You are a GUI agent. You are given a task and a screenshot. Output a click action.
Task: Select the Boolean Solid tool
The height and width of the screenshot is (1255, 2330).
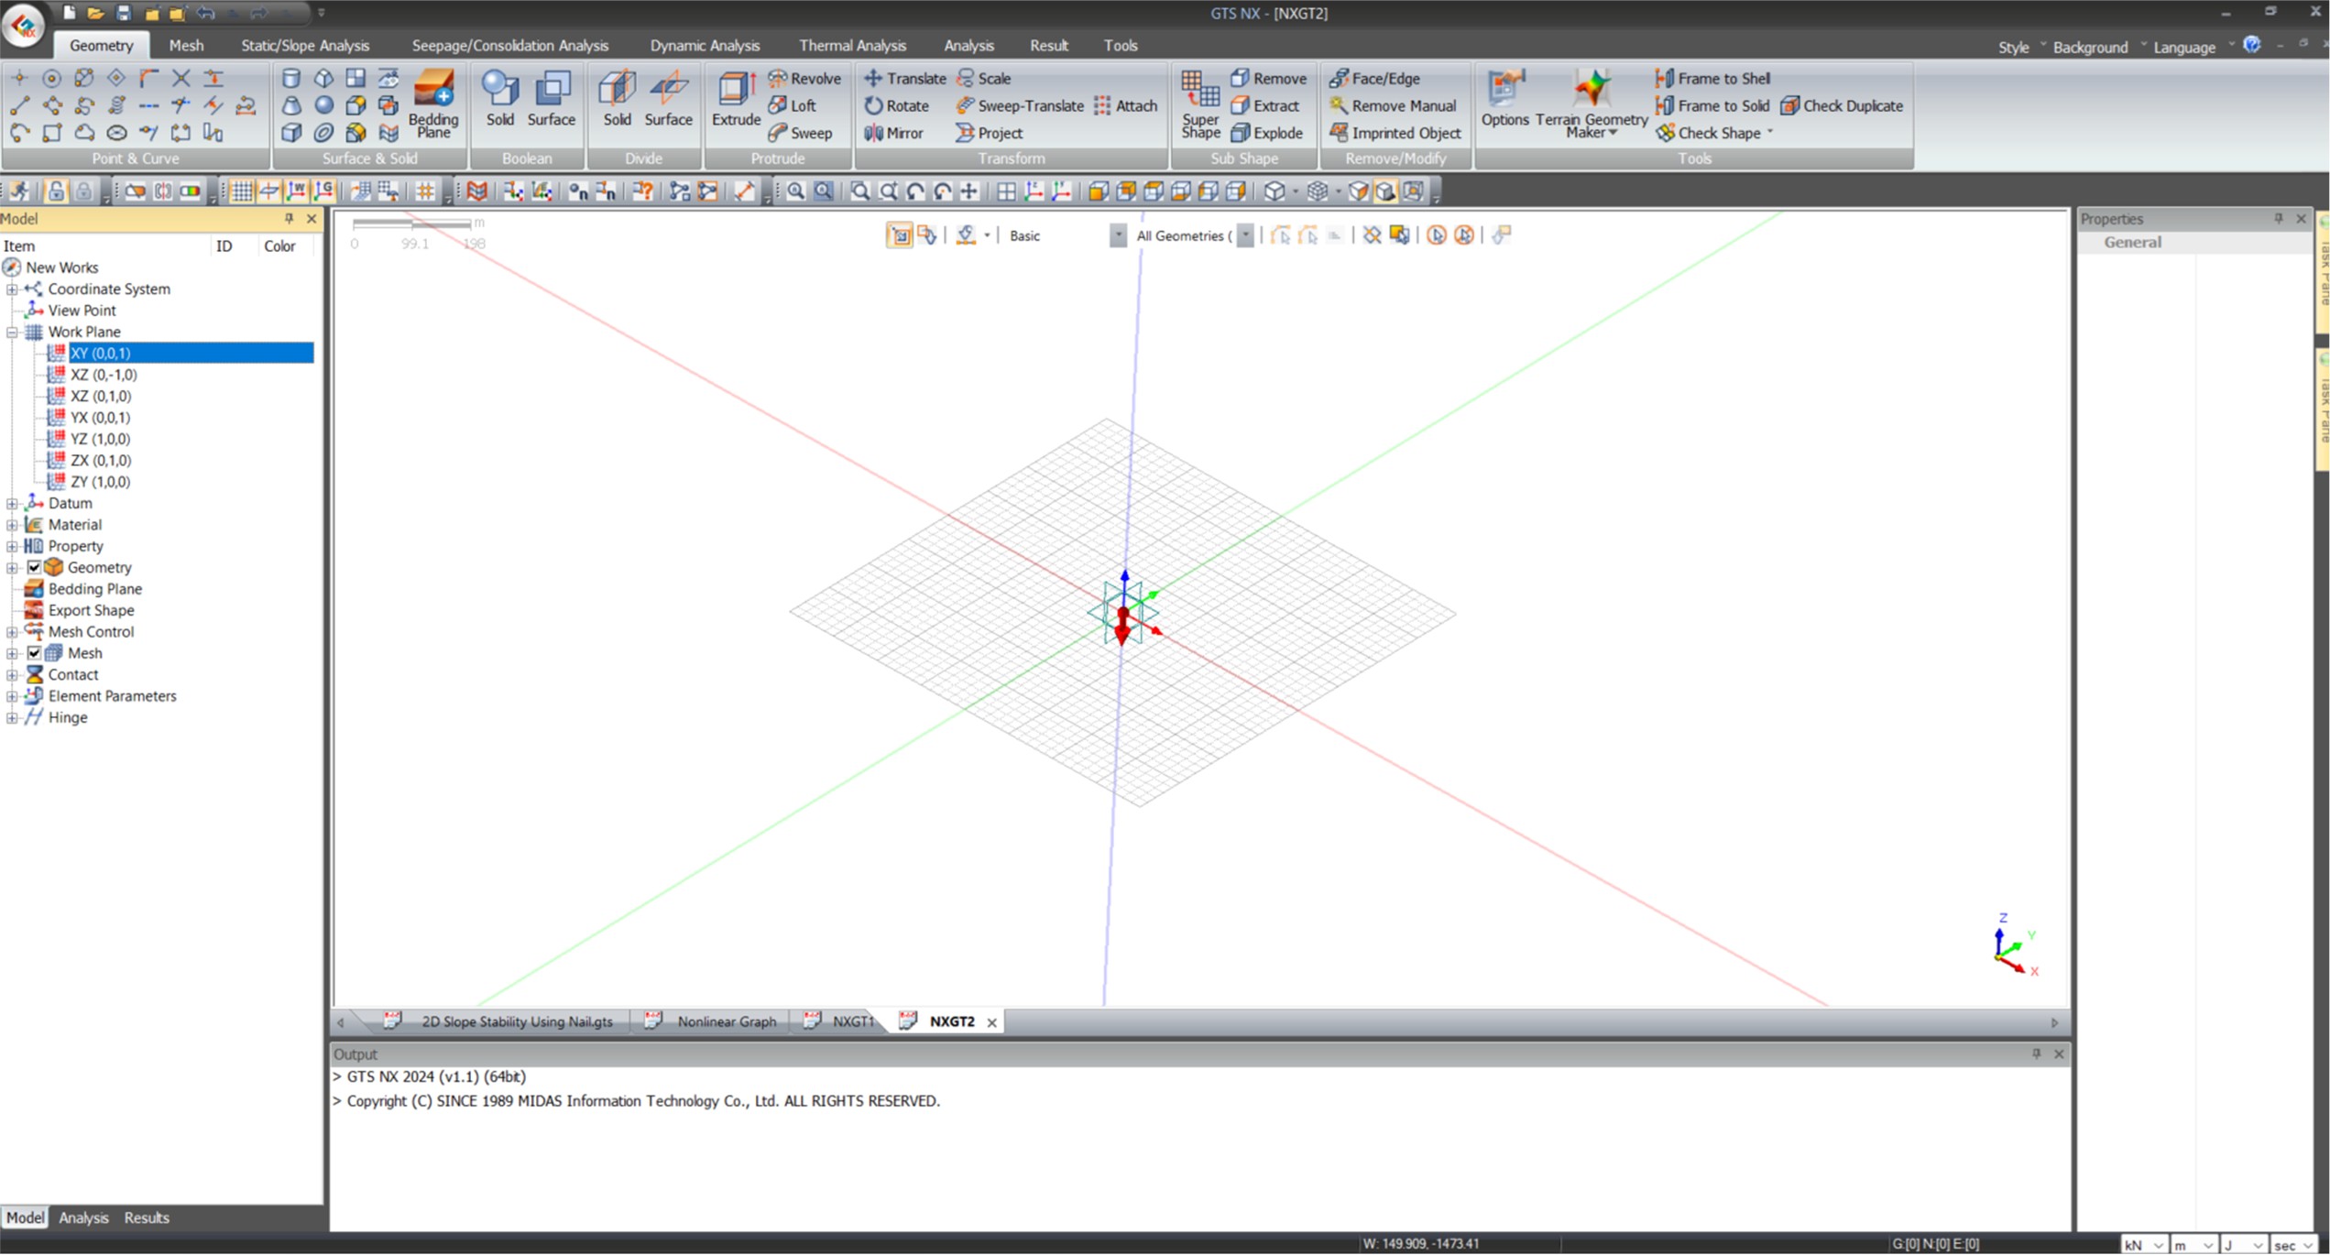pos(500,99)
